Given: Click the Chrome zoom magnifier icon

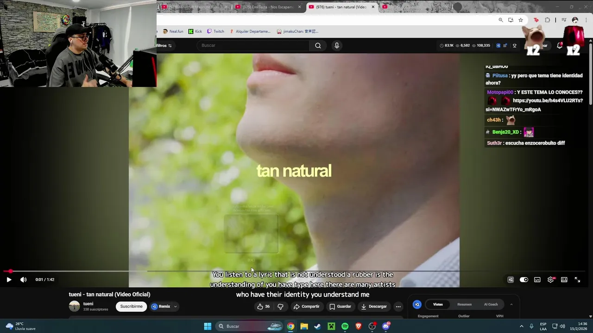Looking at the screenshot, I should [501, 20].
